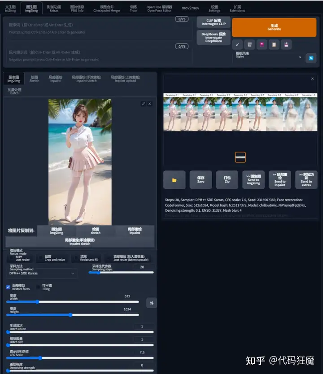Send output to img2img

tap(253, 180)
